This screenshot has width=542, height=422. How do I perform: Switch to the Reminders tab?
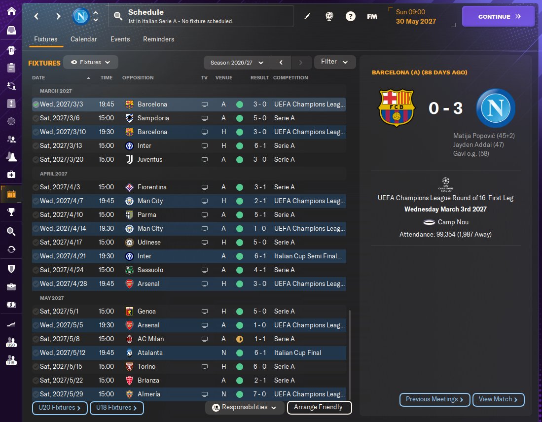[x=158, y=39]
